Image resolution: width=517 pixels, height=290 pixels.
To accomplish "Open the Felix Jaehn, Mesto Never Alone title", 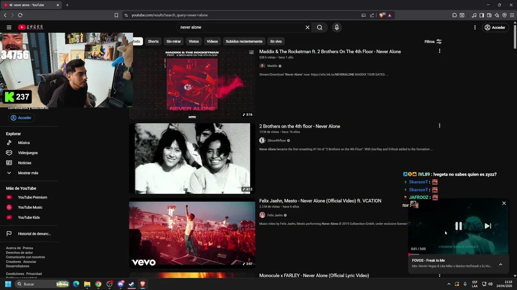I will point(320,201).
